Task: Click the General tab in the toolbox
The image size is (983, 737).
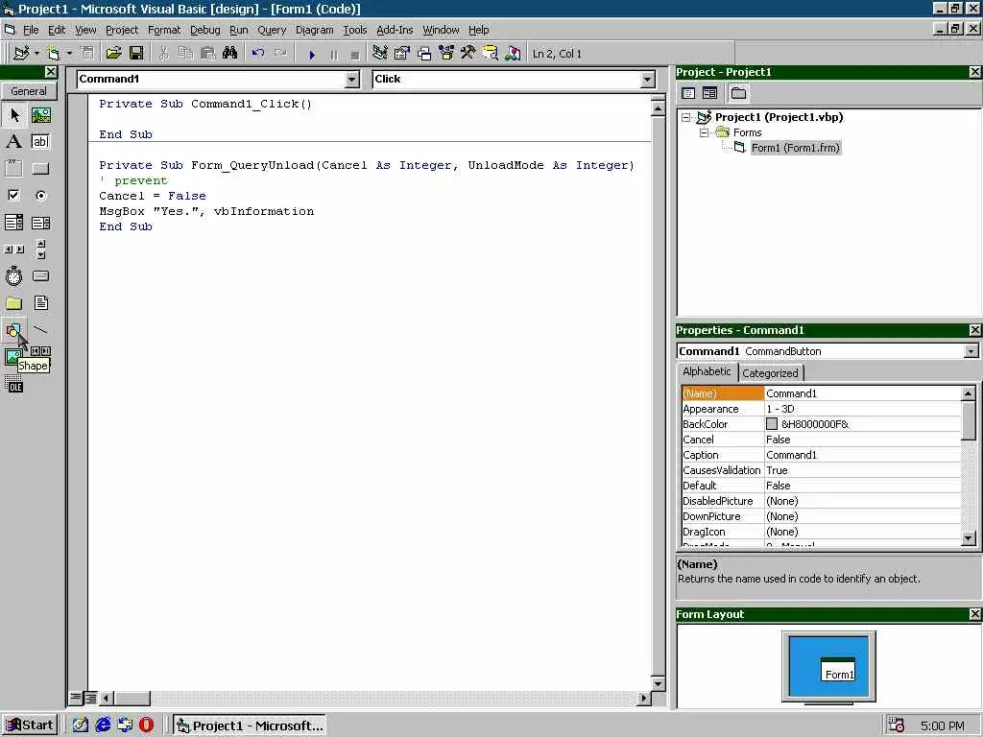Action: (x=29, y=91)
